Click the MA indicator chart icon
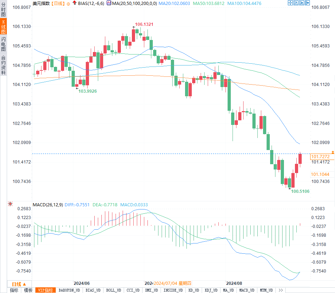The image size is (335, 293). click(x=109, y=3)
